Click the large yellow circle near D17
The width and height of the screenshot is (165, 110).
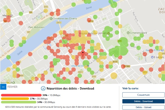click(x=114, y=76)
